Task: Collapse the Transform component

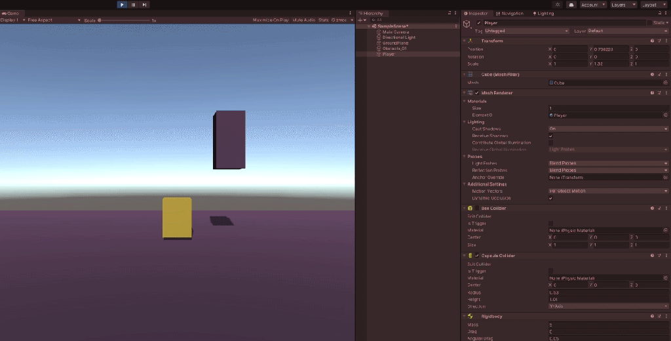Action: point(465,41)
